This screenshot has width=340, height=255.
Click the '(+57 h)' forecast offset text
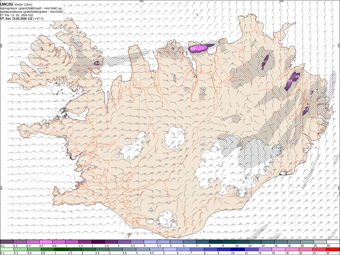38,19
